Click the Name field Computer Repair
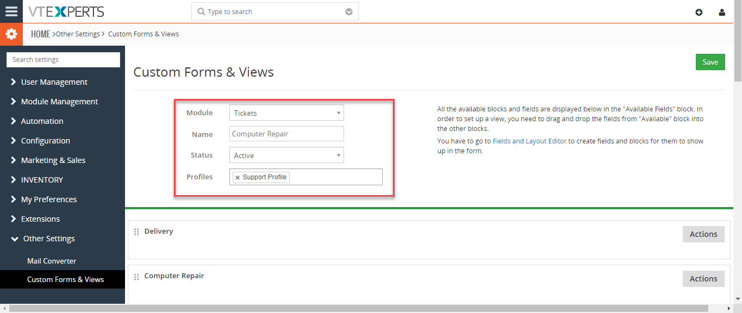Image resolution: width=742 pixels, height=313 pixels. point(286,134)
